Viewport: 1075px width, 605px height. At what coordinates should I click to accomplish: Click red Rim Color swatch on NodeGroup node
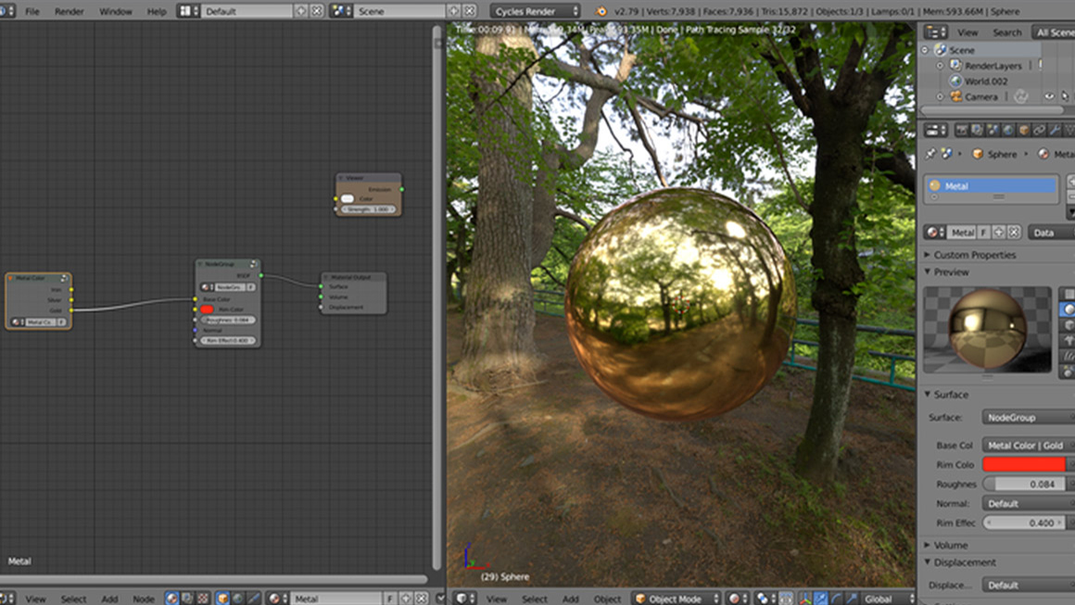click(x=207, y=309)
